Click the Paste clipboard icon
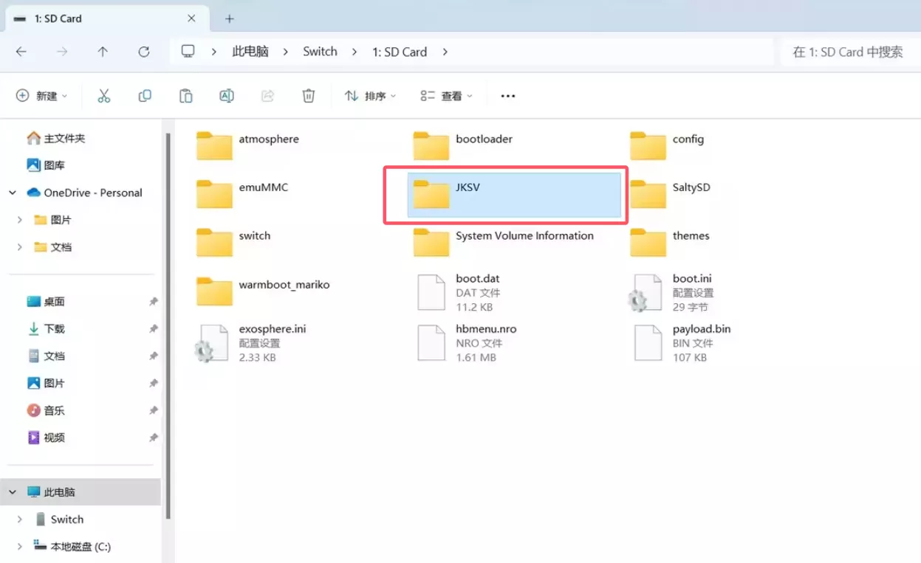 point(185,96)
